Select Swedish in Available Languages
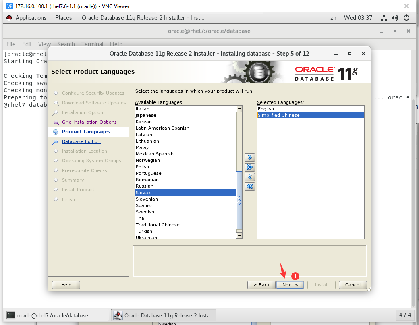This screenshot has height=325, width=419. coord(186,212)
